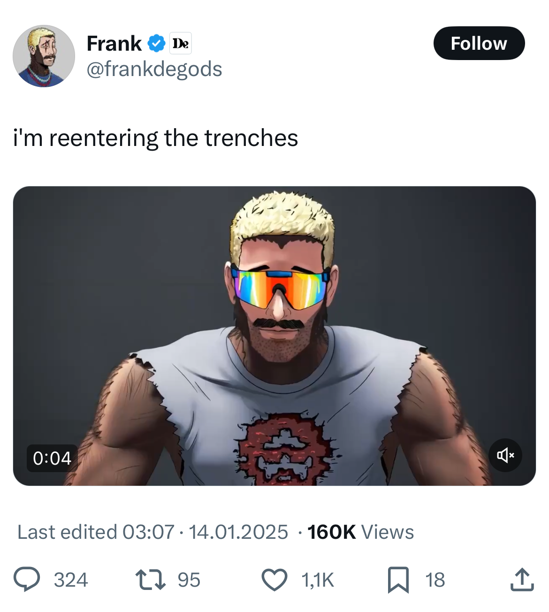Image resolution: width=549 pixels, height=612 pixels.
Task: Open the De affiliation badge
Action: point(181,44)
